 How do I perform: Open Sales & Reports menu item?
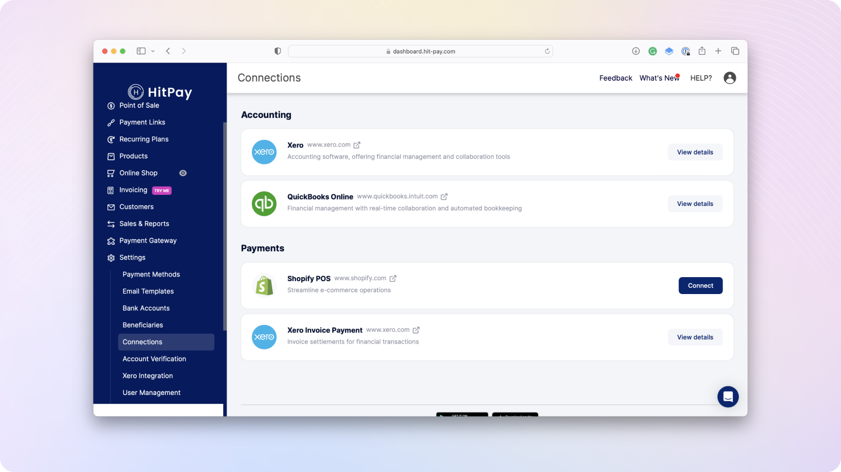pyautogui.click(x=144, y=224)
